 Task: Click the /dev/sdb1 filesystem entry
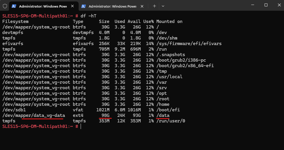coord(14,110)
